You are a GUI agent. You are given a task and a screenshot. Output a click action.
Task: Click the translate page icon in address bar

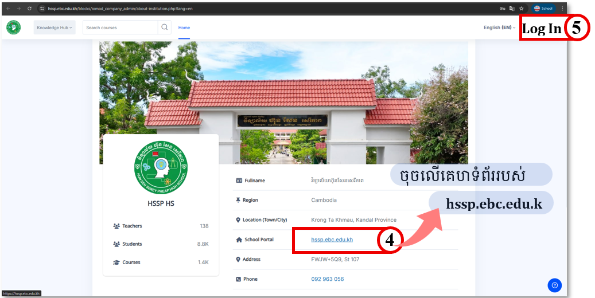pyautogui.click(x=512, y=9)
